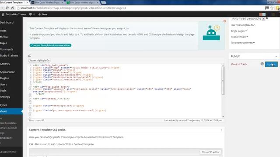
Task: Bookmark this page with the star icon
Action: coord(272,8)
